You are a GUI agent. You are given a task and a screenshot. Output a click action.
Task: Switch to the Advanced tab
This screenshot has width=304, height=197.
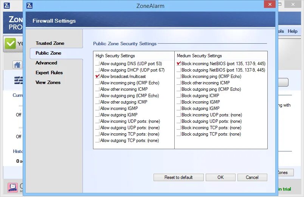47,63
